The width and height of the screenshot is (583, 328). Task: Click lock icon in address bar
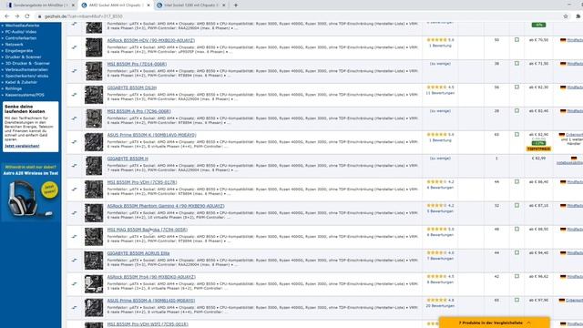pos(40,16)
